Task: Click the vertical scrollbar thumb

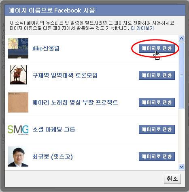Action: (181, 75)
